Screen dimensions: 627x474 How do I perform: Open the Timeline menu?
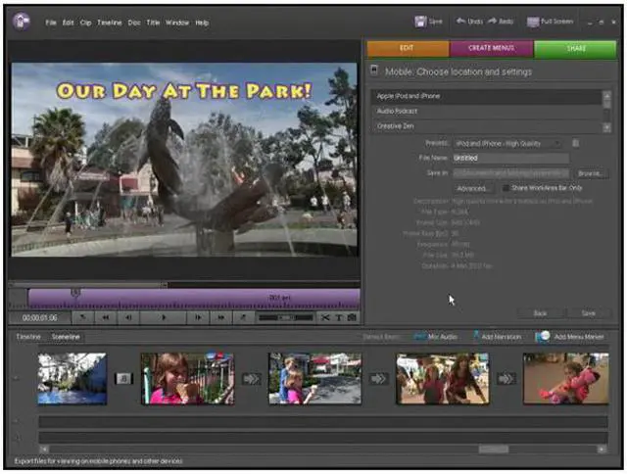[109, 23]
